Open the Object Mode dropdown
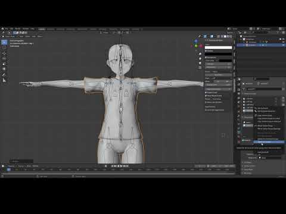The height and width of the screenshot is (214, 286). coord(10,36)
